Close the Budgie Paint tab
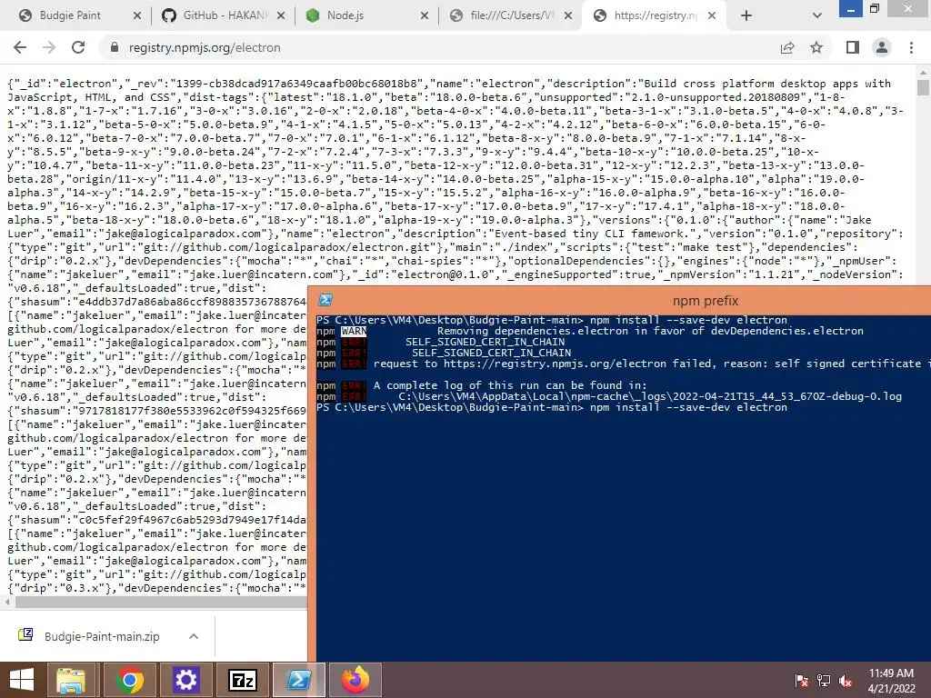This screenshot has width=931, height=698. click(137, 15)
